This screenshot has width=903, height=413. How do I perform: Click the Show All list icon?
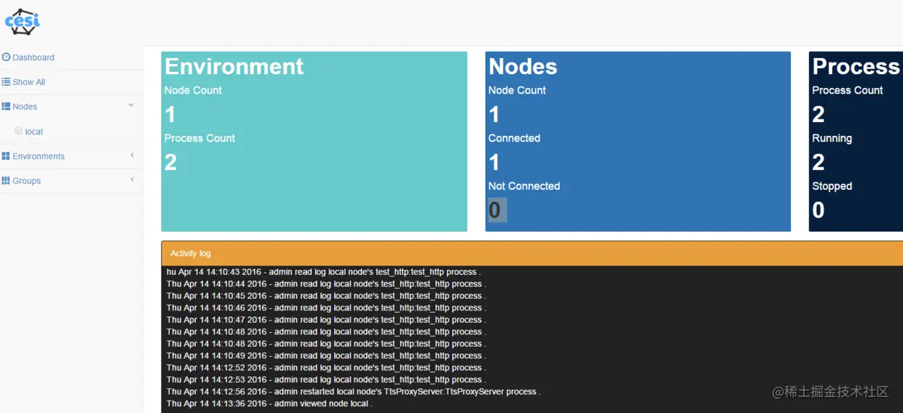coord(6,81)
